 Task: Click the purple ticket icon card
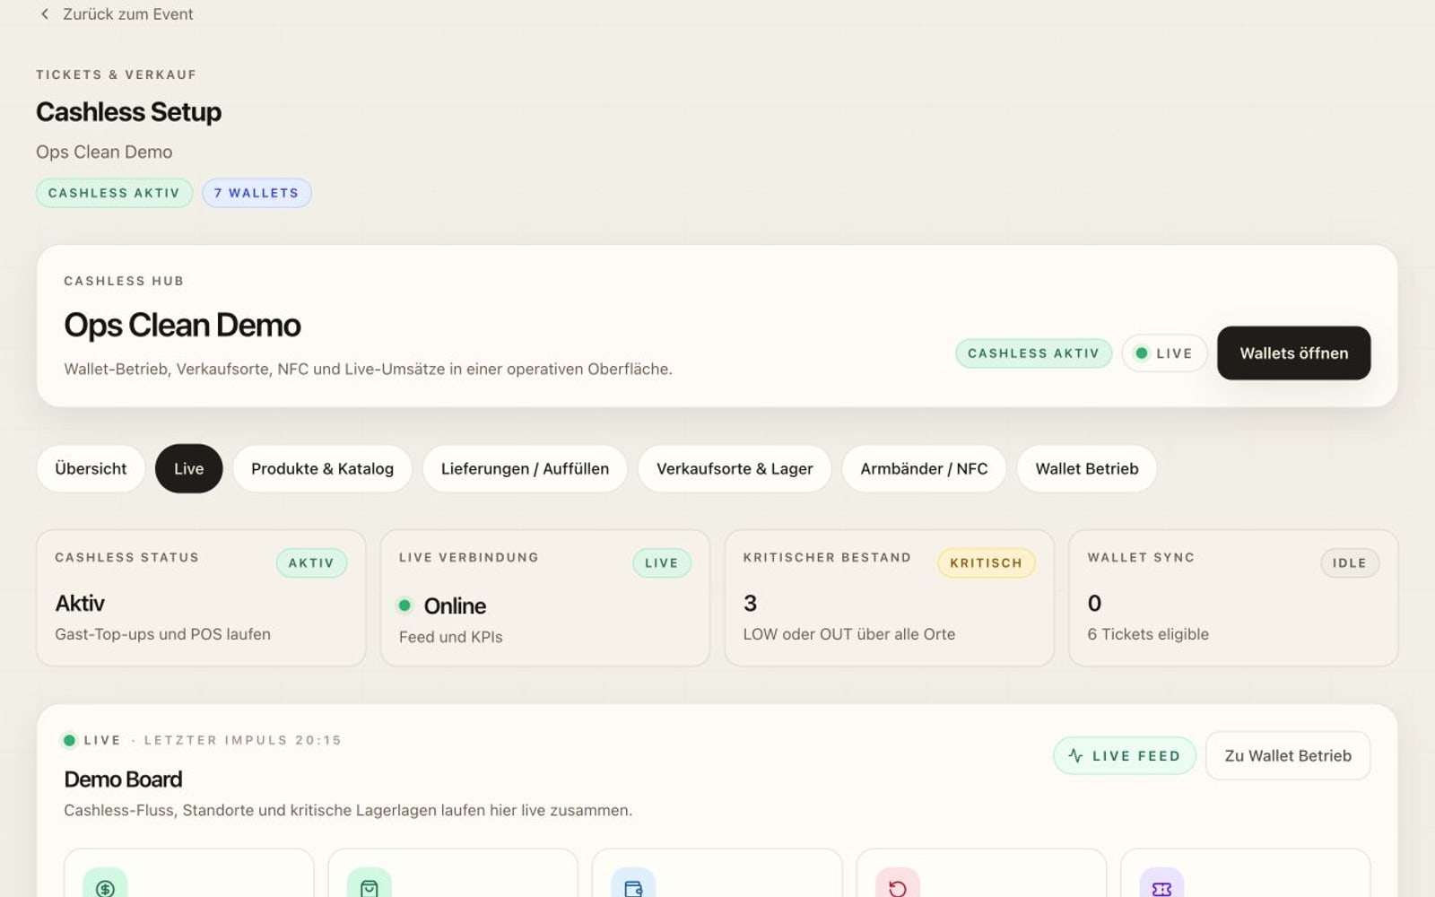(1245, 873)
